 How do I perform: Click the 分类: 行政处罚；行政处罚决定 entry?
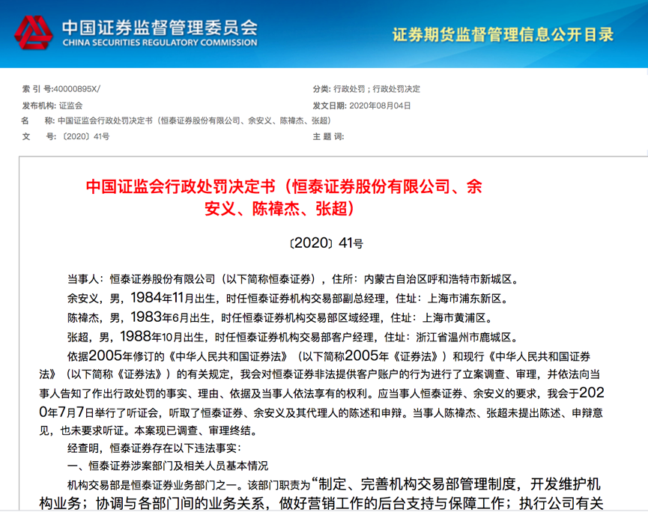pyautogui.click(x=366, y=89)
